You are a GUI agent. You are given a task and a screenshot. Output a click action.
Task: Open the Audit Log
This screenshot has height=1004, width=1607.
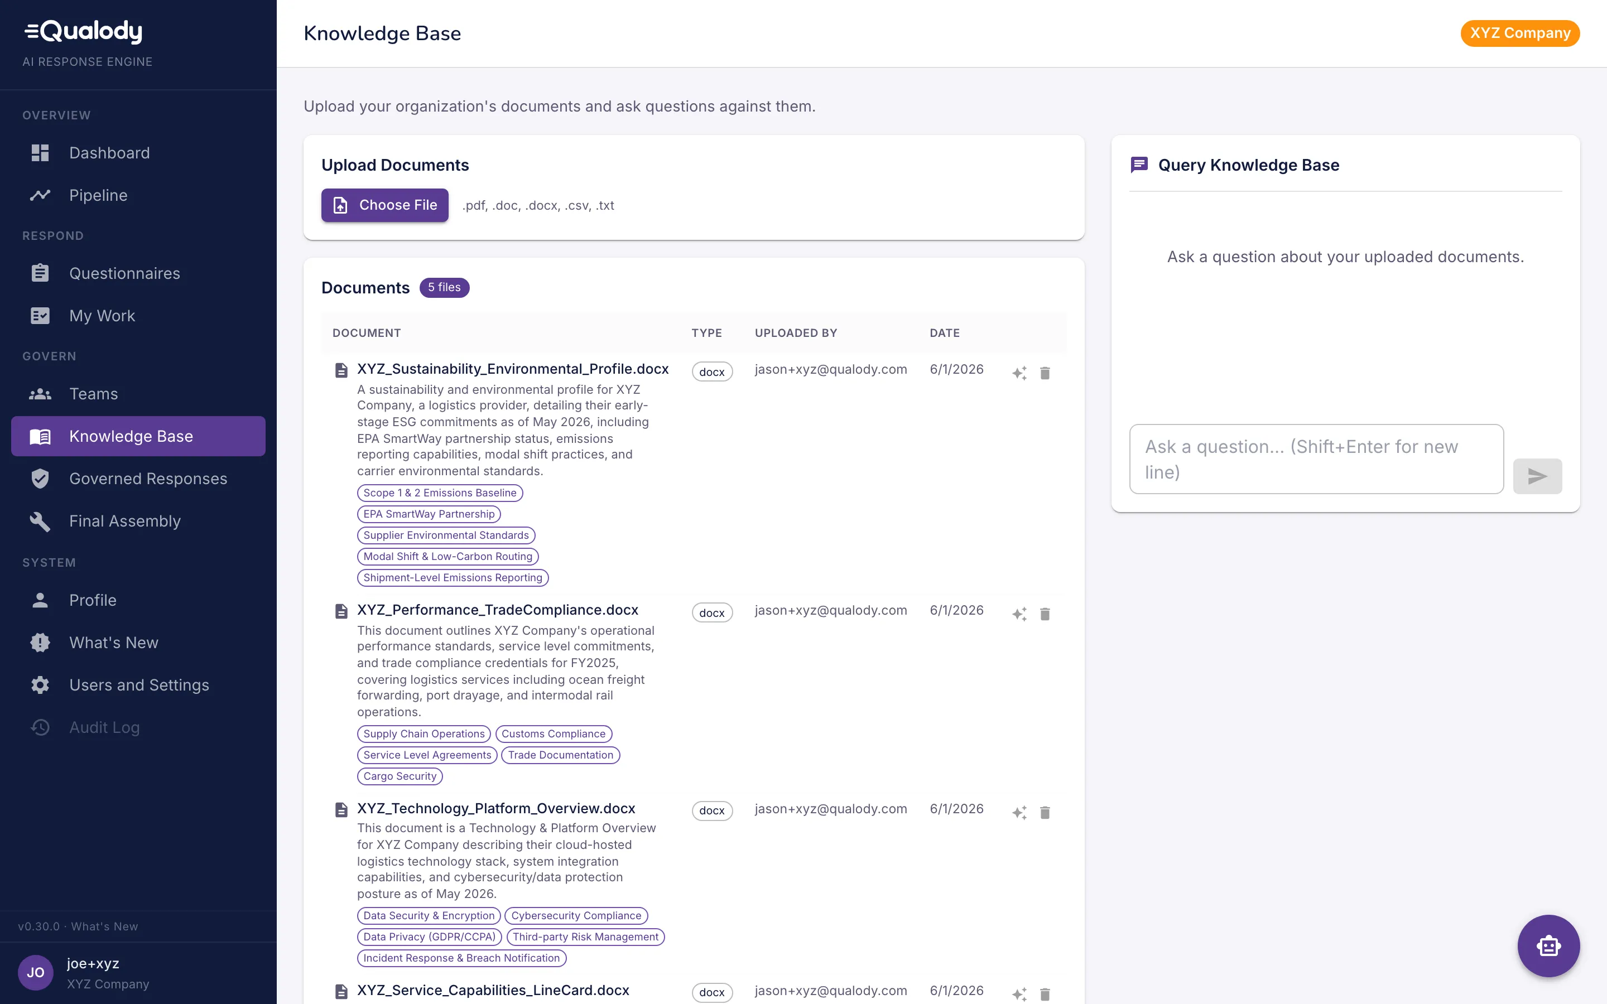tap(138, 728)
